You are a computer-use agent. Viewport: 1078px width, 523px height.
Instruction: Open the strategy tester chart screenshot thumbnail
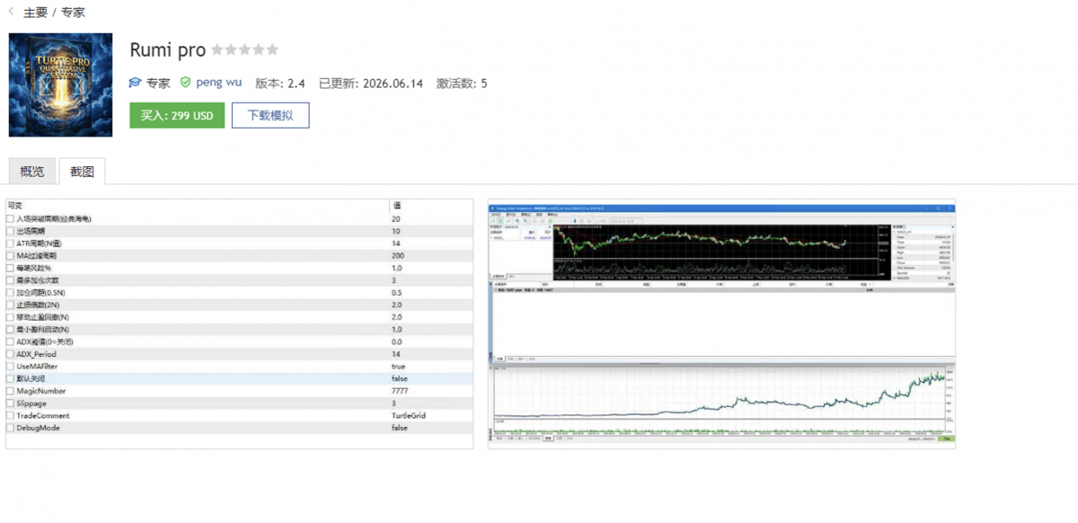(721, 323)
